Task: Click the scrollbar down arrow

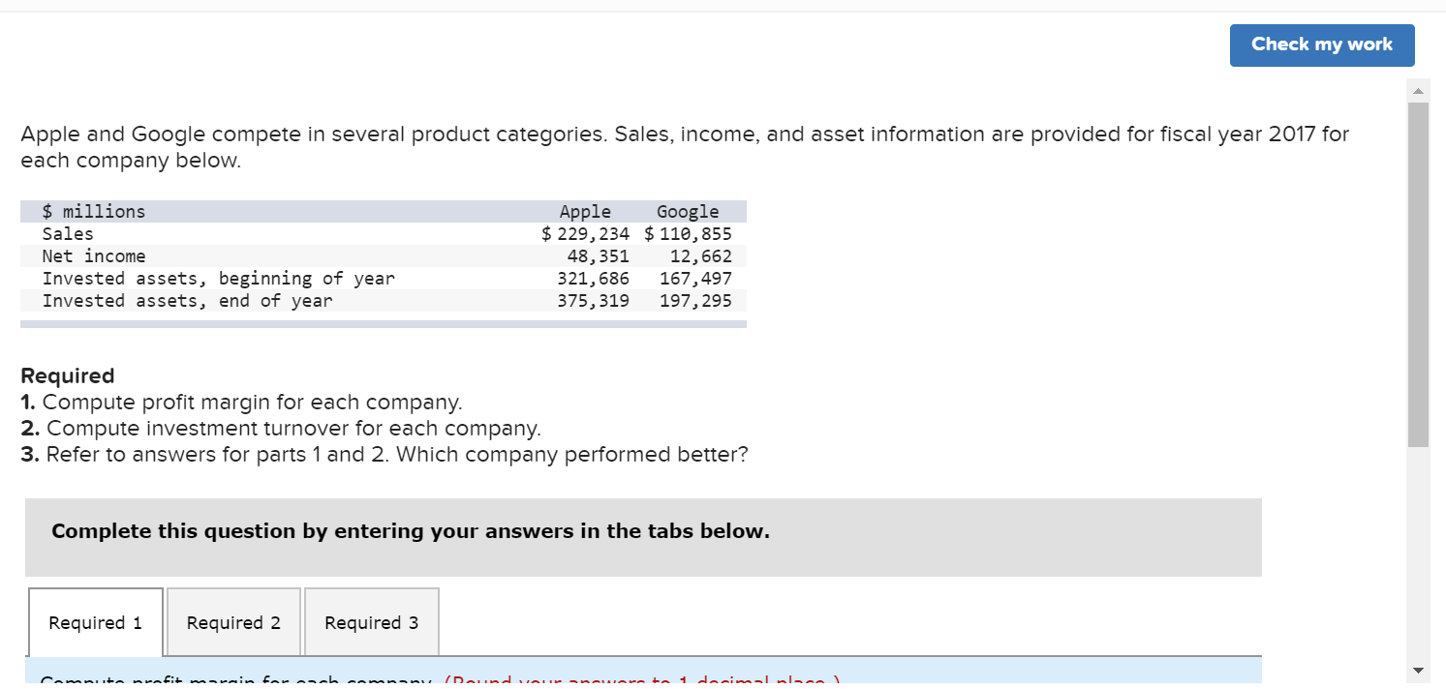Action: click(x=1419, y=671)
